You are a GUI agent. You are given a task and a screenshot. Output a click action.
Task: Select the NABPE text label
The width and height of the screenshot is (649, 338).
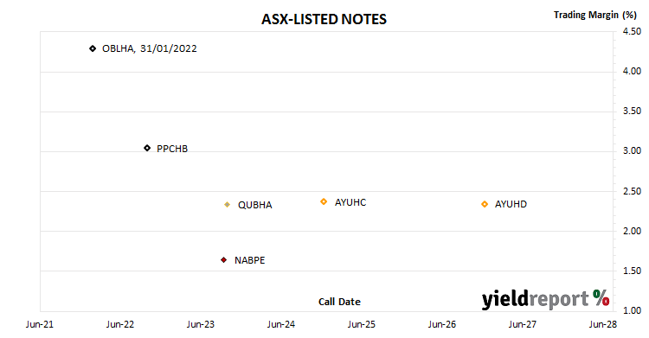pos(249,260)
